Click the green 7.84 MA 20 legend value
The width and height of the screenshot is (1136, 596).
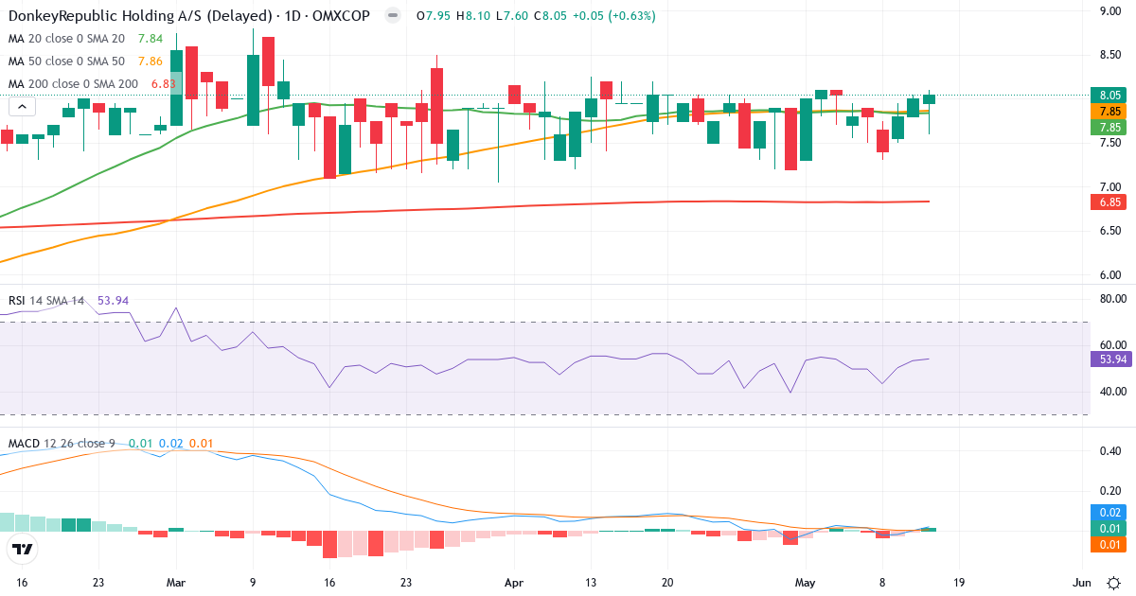[151, 39]
